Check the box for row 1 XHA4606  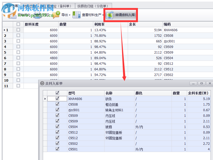pos(18,30)
